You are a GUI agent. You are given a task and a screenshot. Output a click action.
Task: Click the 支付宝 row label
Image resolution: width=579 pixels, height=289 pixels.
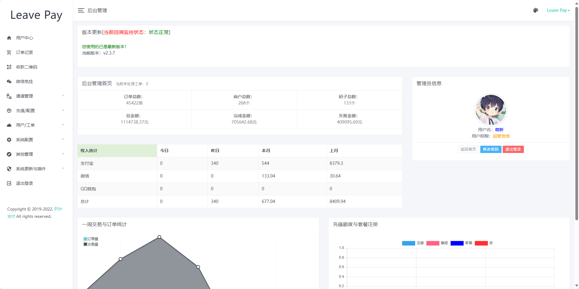coord(87,163)
